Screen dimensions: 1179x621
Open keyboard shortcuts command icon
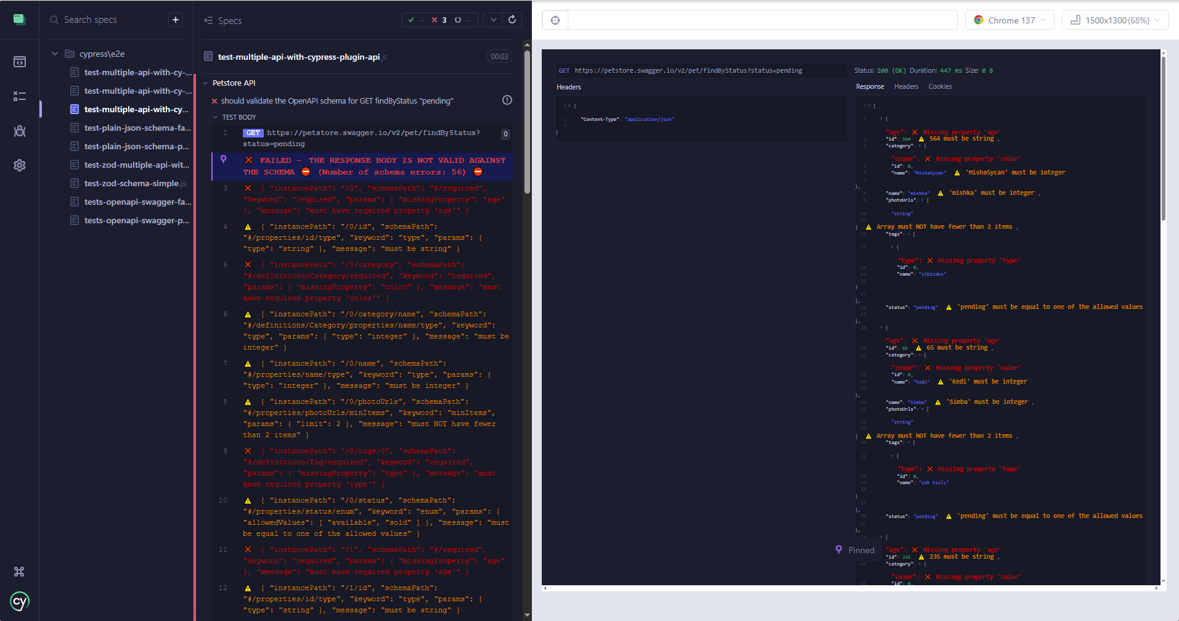(x=19, y=572)
